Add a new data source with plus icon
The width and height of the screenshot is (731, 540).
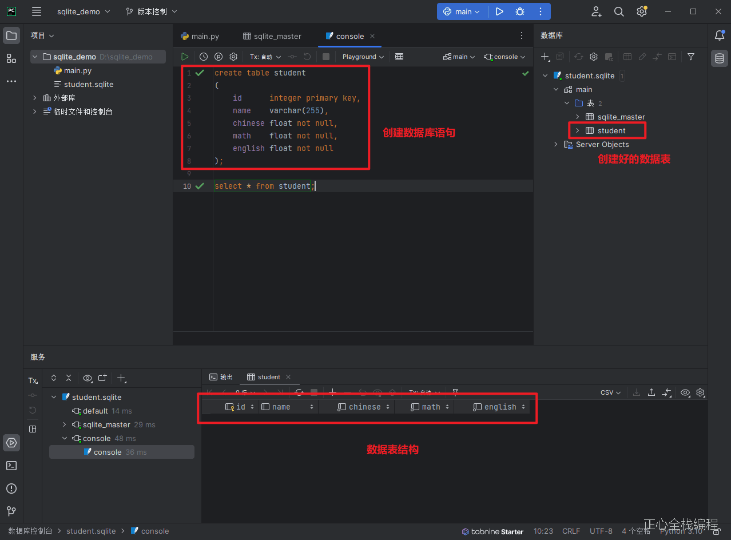click(546, 57)
